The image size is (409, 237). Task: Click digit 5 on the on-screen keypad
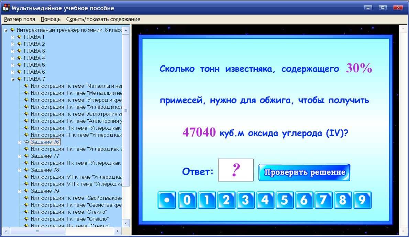[284, 200]
